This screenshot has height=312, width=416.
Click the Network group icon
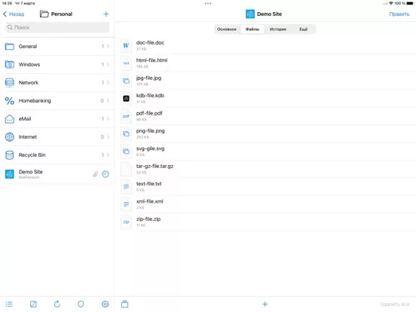point(10,82)
